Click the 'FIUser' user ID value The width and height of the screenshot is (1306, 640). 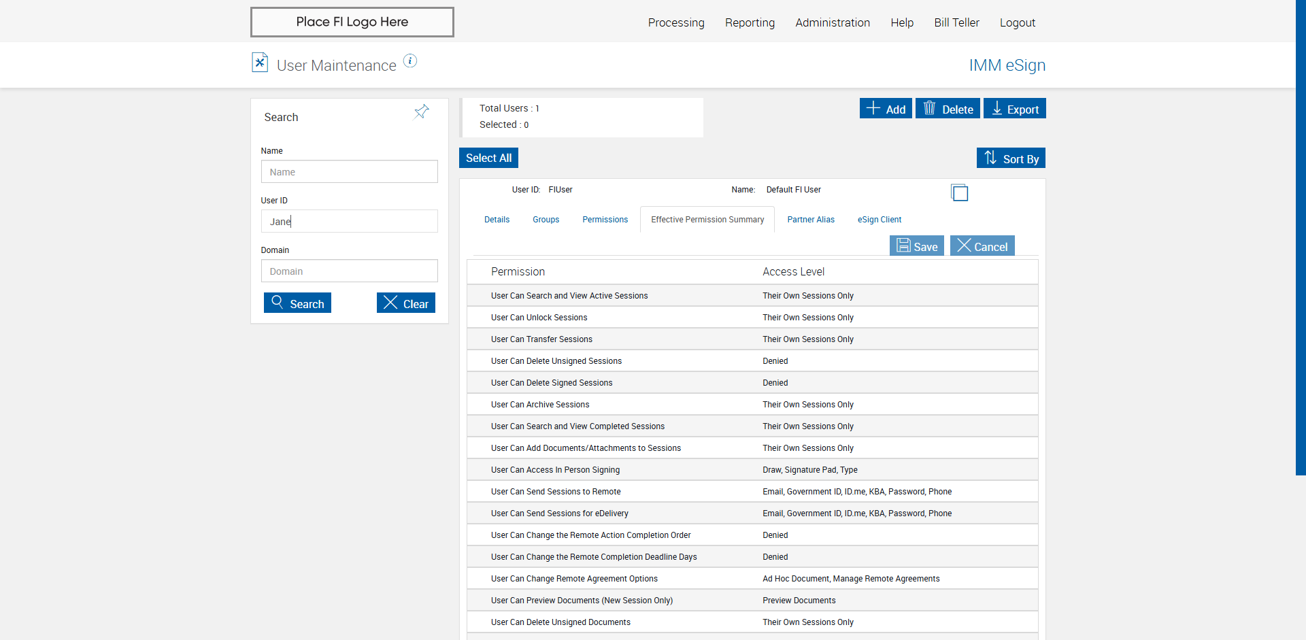(x=560, y=190)
